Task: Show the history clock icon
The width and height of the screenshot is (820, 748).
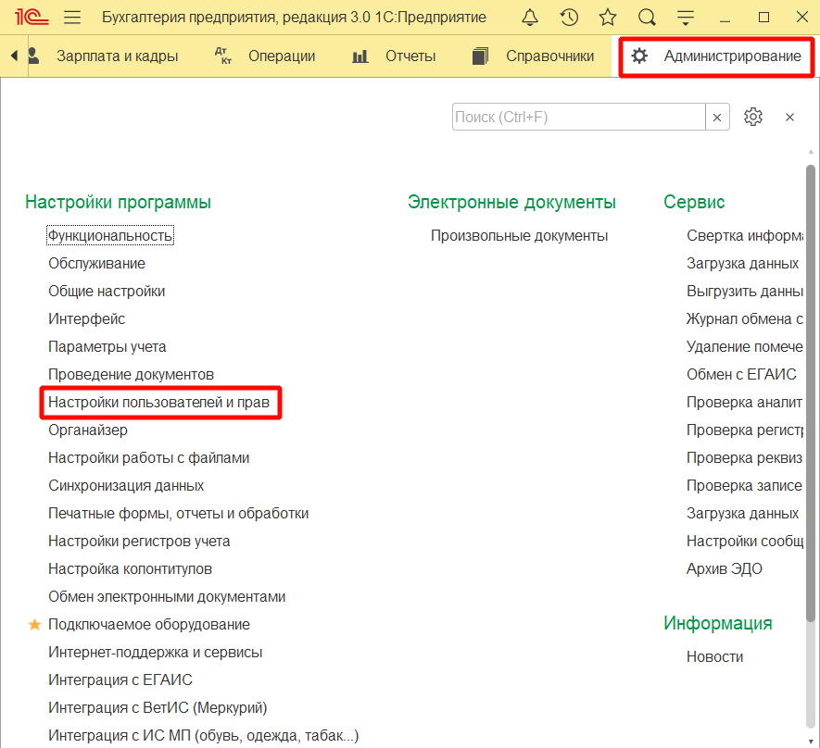Action: tap(569, 18)
